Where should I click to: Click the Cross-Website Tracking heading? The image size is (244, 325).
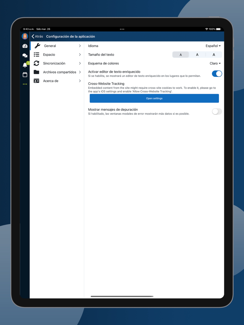(106, 84)
